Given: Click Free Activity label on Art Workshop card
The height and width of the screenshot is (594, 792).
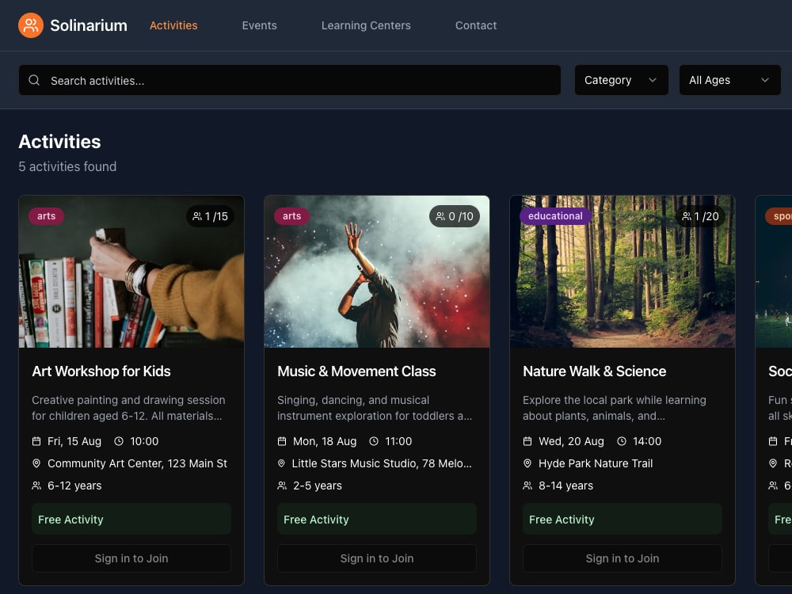Looking at the screenshot, I should (70, 520).
